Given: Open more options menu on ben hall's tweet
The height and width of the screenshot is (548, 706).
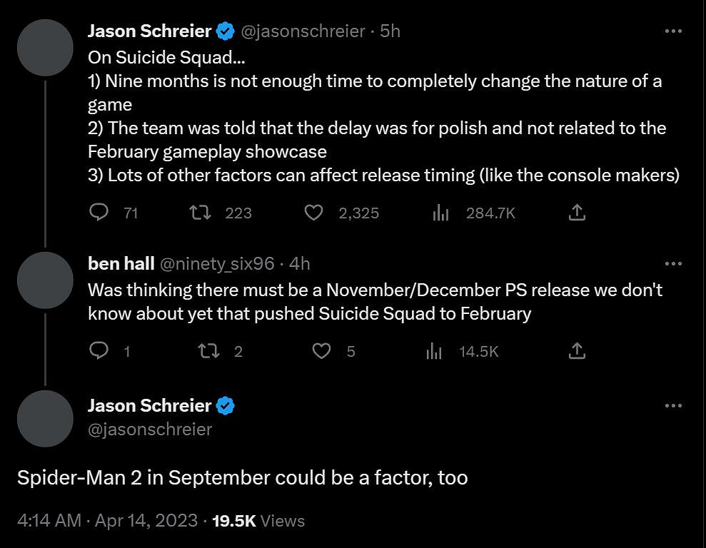Looking at the screenshot, I should coord(673,264).
